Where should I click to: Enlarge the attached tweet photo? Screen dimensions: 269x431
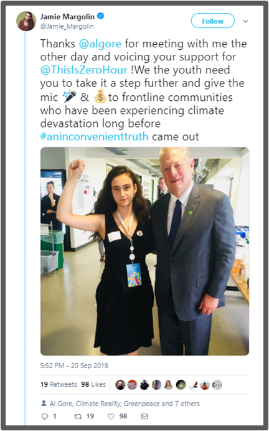tap(145, 251)
